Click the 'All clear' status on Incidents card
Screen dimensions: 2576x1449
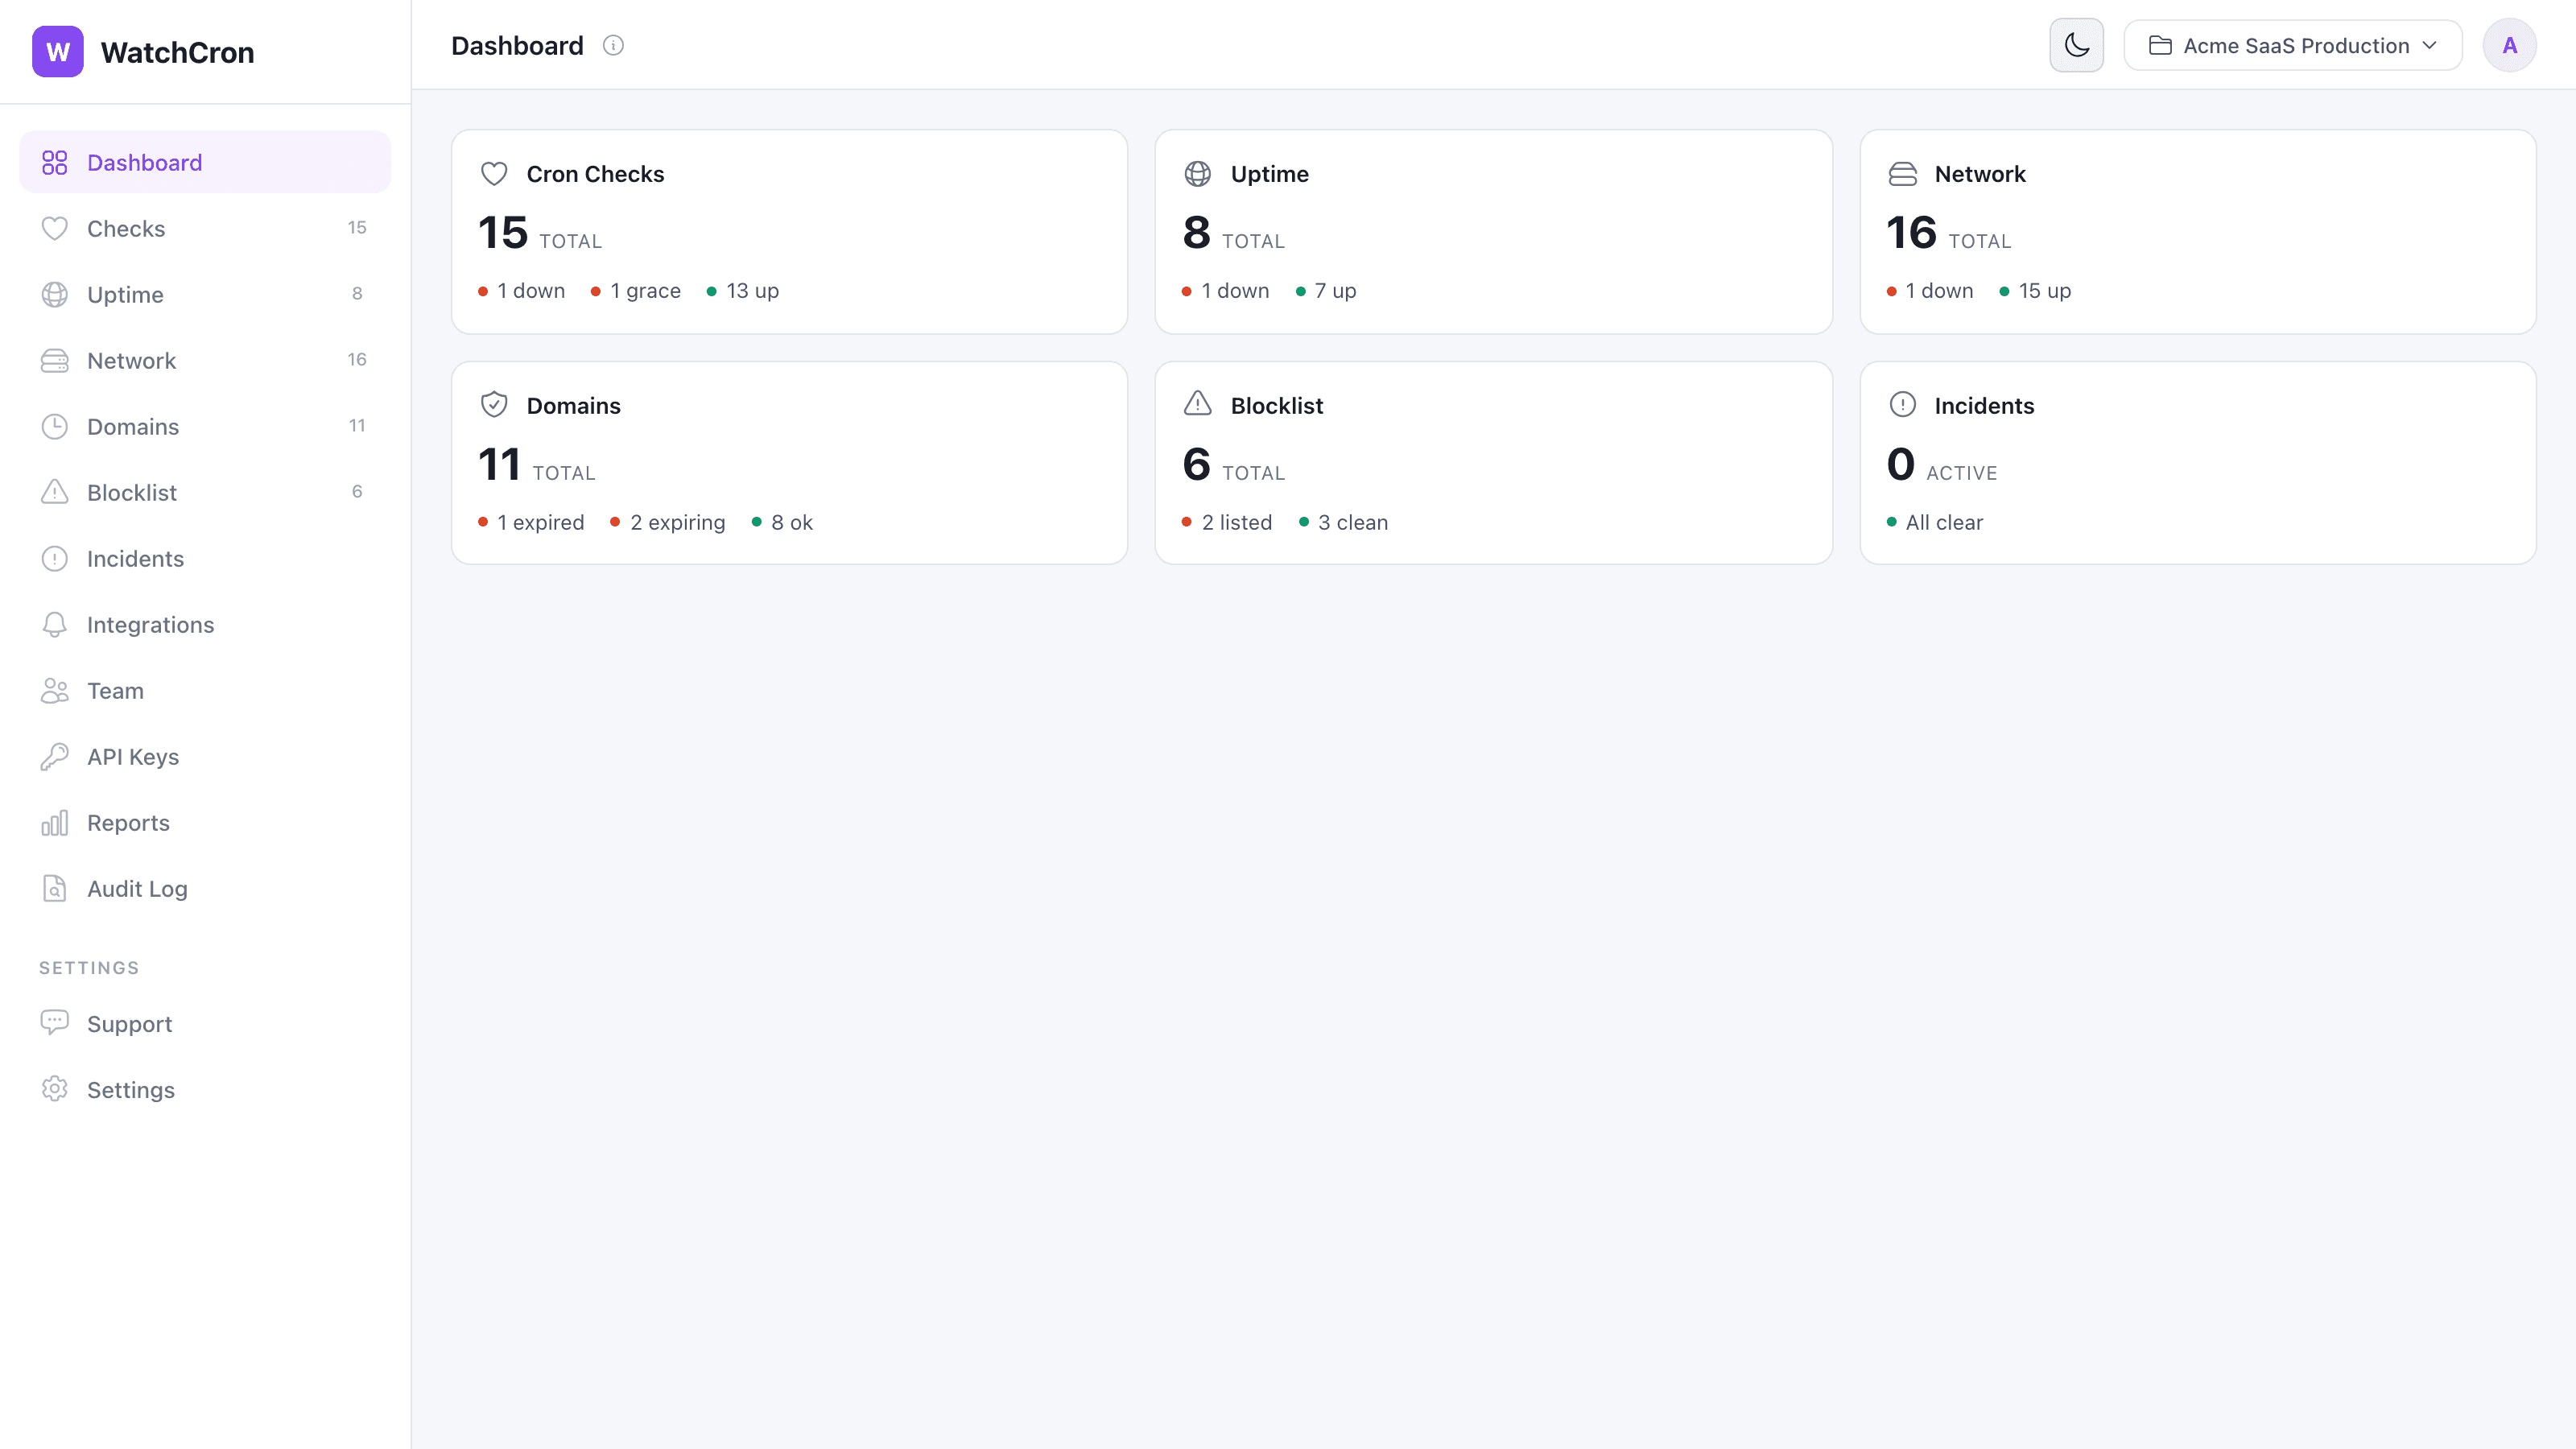tap(1934, 522)
